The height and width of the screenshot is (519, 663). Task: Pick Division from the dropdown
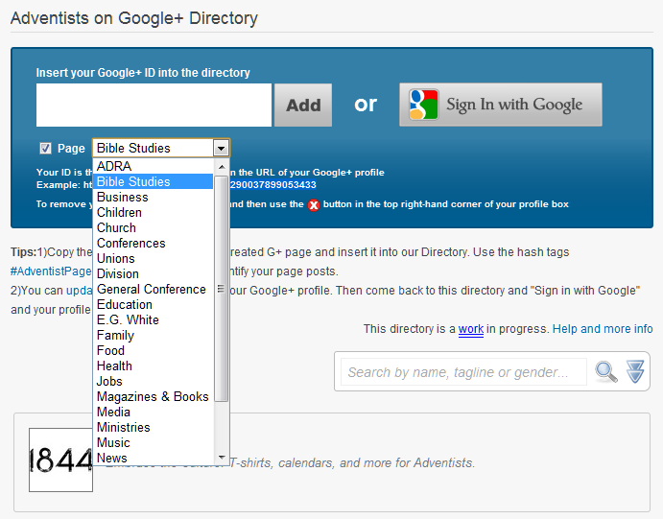point(154,273)
